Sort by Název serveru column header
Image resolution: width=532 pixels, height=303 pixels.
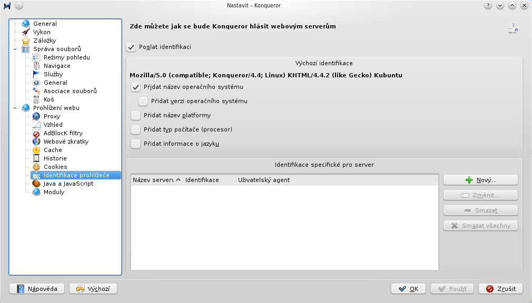pos(157,180)
